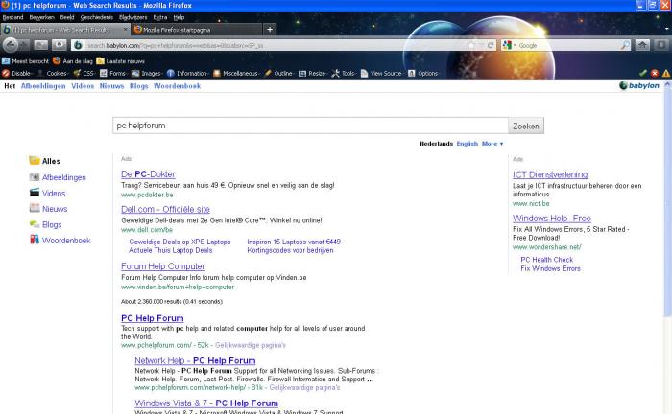The width and height of the screenshot is (672, 414).
Task: Select Nieuws in top navigation links
Action: [112, 86]
